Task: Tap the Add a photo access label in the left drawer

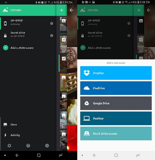Action: pyautogui.click(x=22, y=48)
